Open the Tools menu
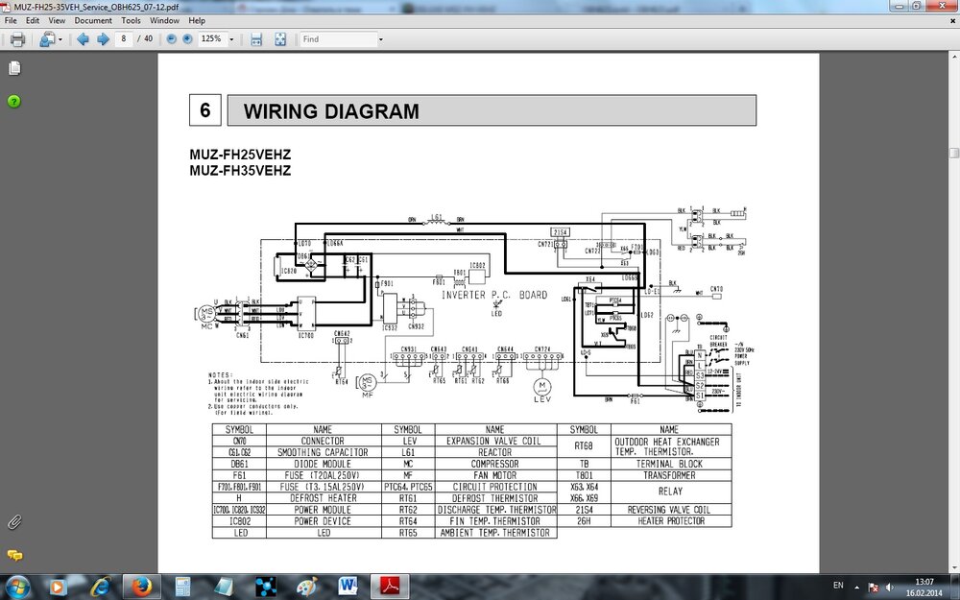 (x=131, y=20)
